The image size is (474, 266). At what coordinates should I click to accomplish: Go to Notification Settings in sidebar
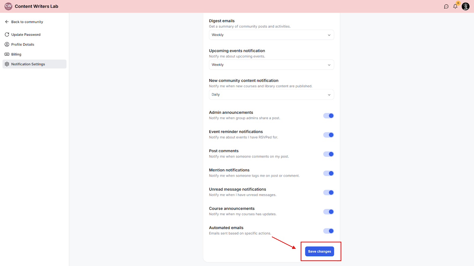point(28,64)
